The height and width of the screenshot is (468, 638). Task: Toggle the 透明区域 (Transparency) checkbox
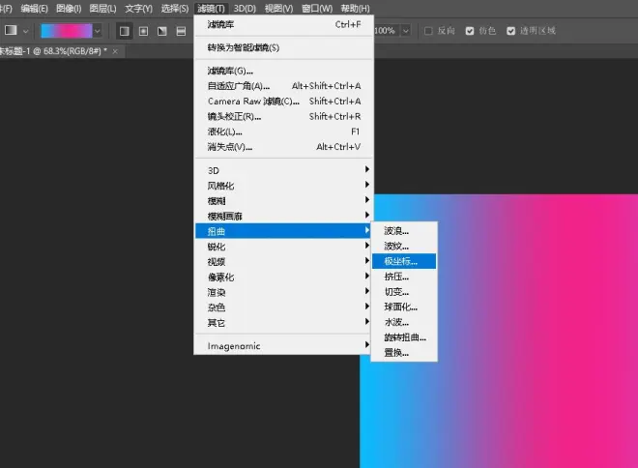coord(511,31)
